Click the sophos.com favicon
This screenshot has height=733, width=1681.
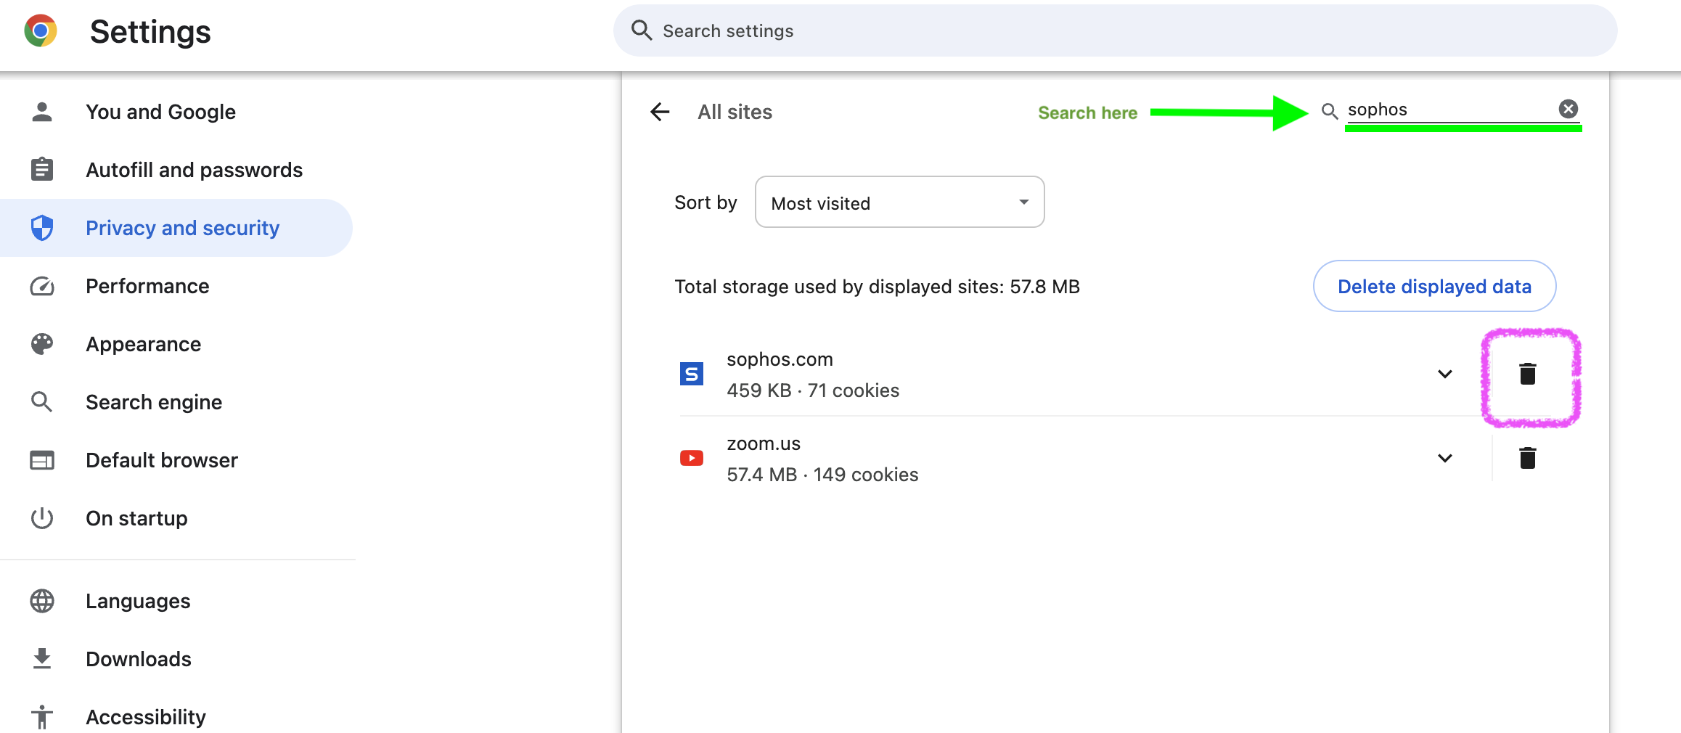click(691, 374)
